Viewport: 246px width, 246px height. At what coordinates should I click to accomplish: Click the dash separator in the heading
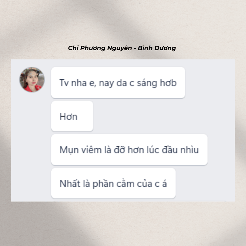pyautogui.click(x=135, y=48)
